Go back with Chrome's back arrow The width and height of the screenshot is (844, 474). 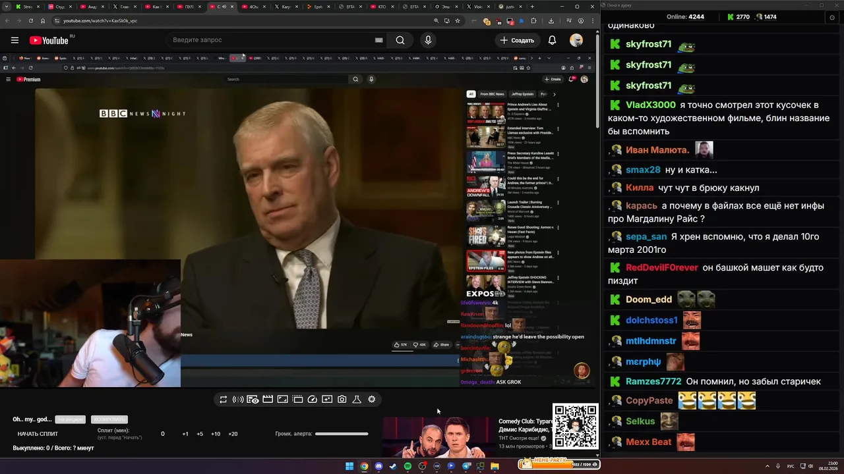7,21
